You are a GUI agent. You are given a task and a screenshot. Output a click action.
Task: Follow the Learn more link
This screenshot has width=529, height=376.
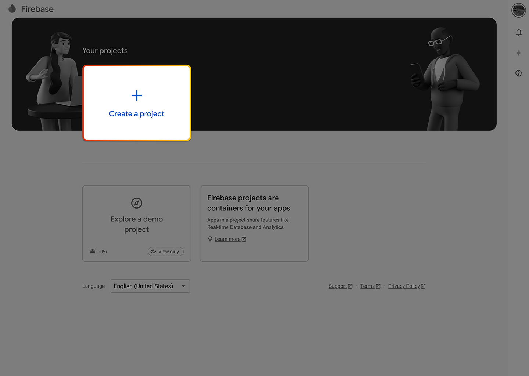pos(227,239)
